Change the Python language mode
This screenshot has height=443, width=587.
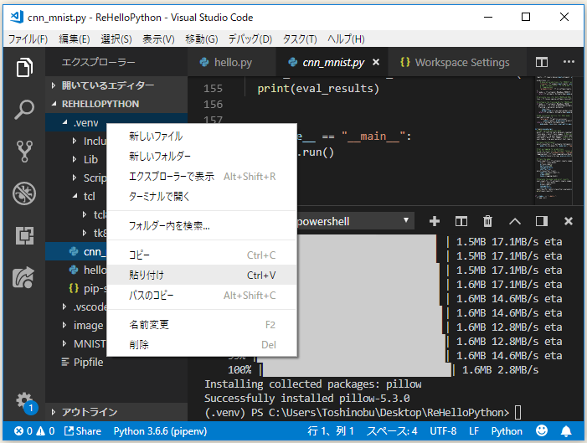coord(507,431)
